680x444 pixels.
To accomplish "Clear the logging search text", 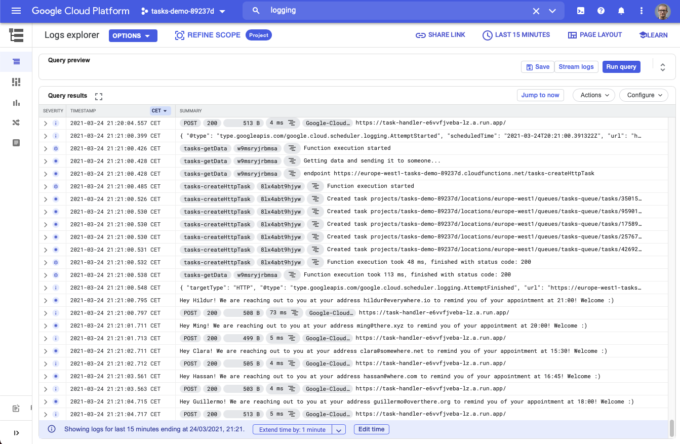I will (x=536, y=11).
